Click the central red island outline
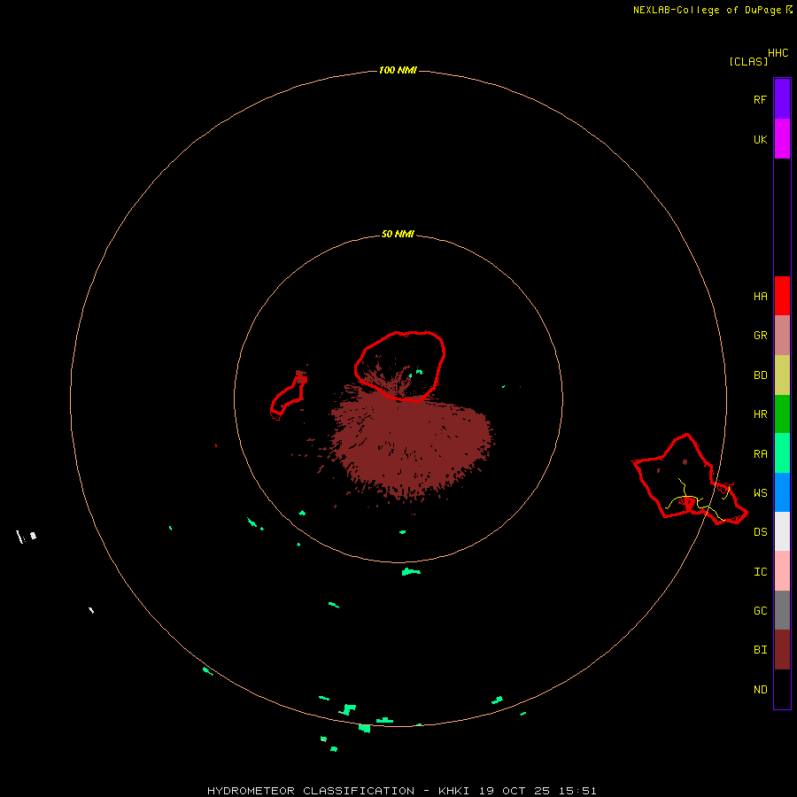Image resolution: width=797 pixels, height=797 pixels. (400, 366)
